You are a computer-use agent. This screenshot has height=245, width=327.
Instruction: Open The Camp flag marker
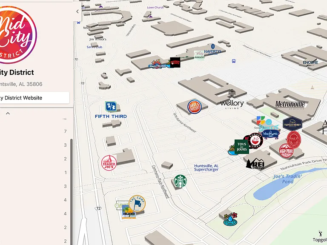137,203
